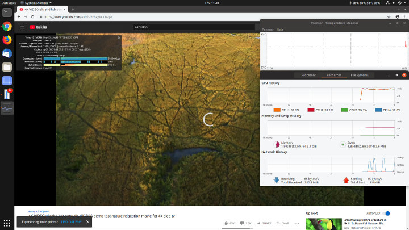409x230 pixels.
Task: Select the System Monitor dock icon
Action: point(7,108)
